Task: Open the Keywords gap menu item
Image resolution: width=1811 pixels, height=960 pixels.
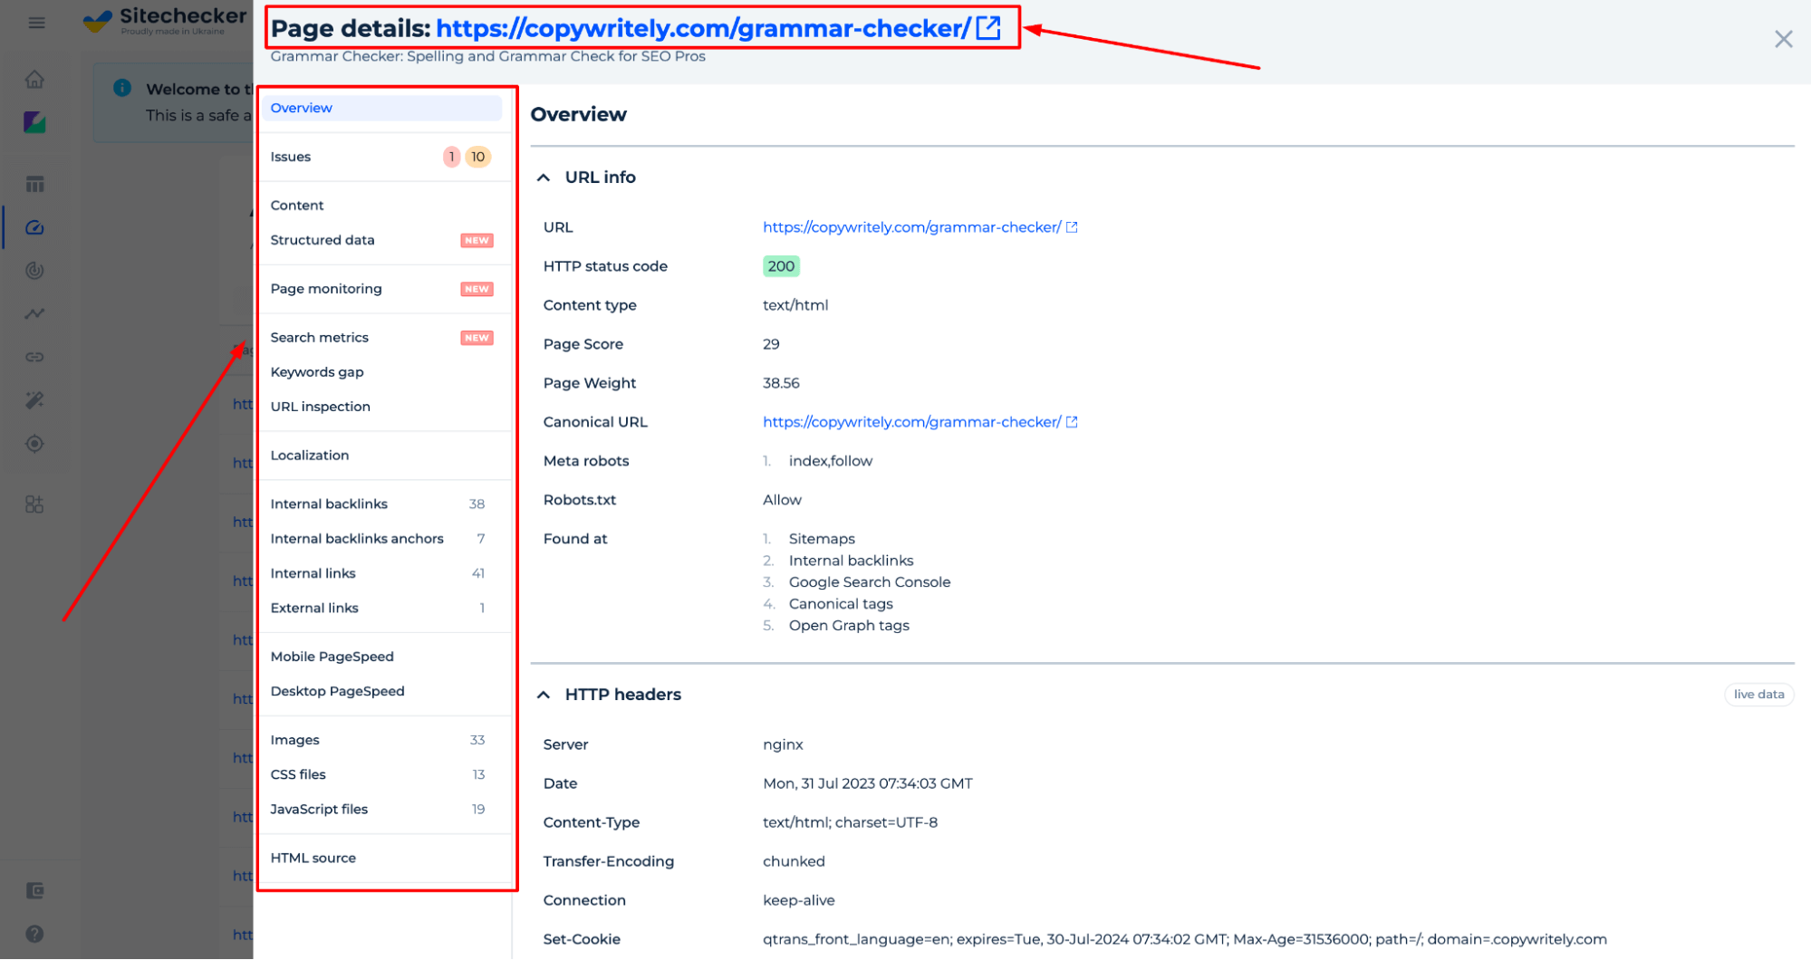Action: [382, 372]
